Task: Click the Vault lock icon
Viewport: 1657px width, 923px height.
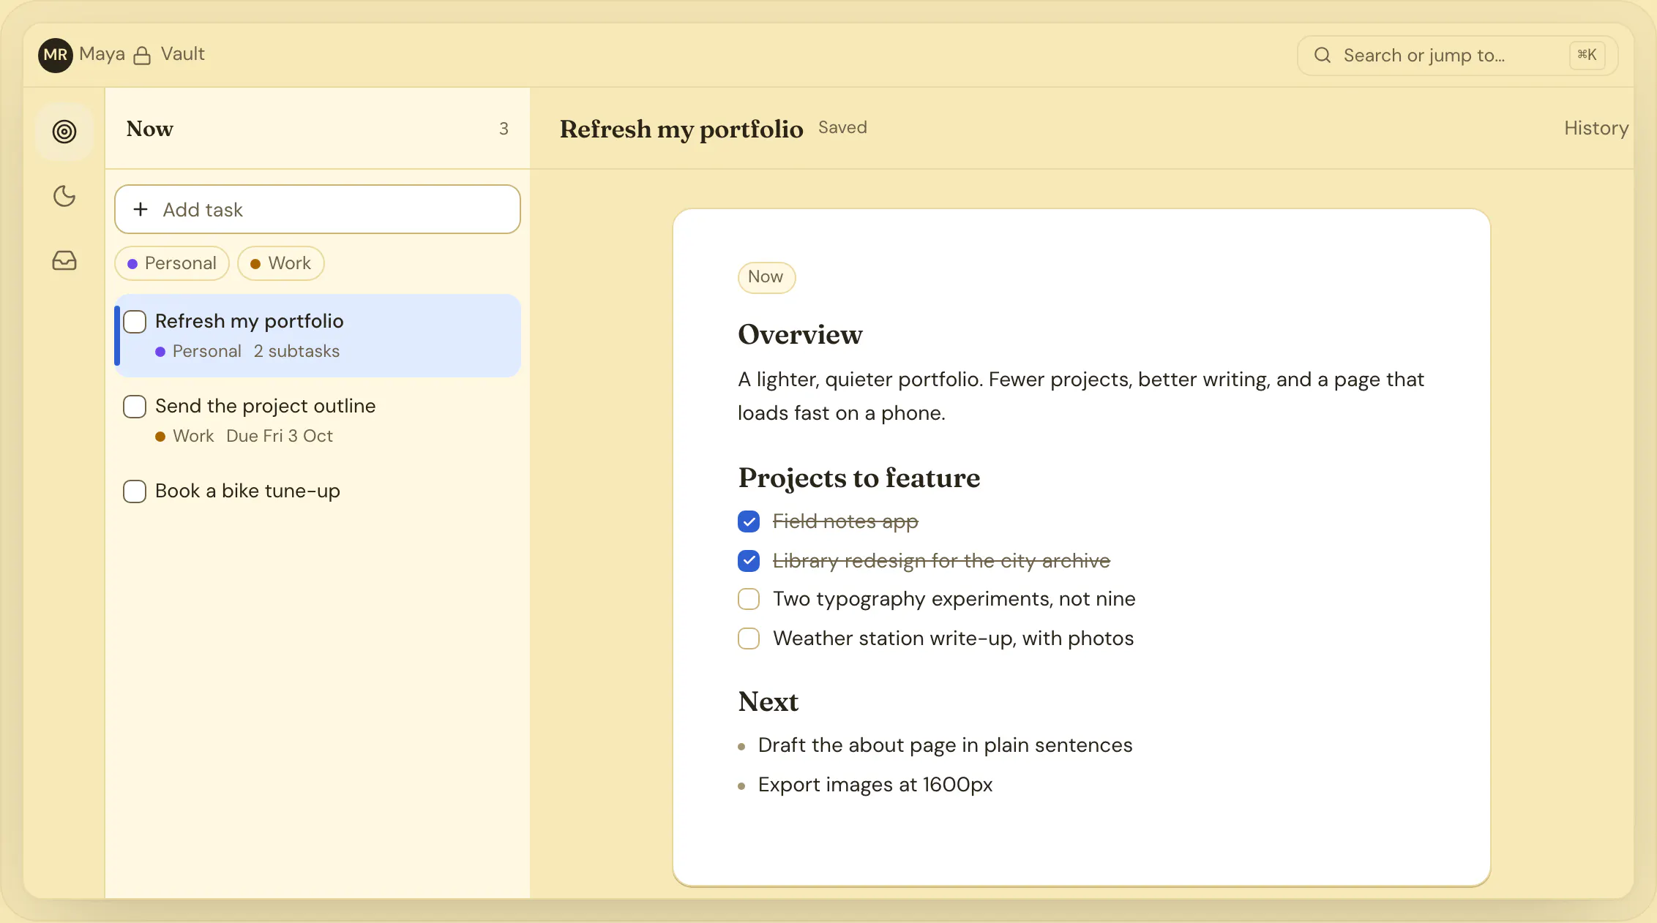Action: click(142, 56)
